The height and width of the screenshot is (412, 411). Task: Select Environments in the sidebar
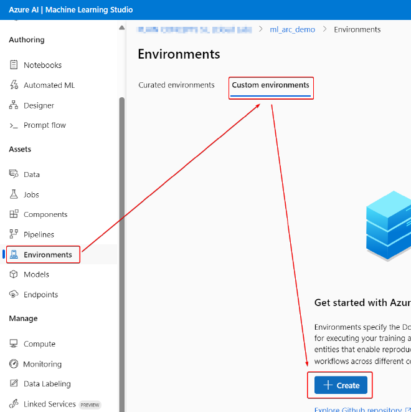click(48, 254)
